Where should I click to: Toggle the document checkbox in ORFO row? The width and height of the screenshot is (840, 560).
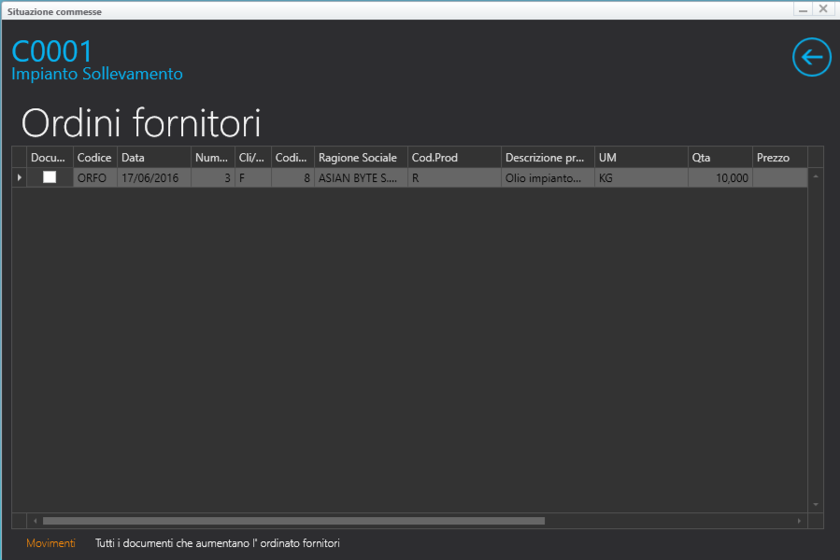(50, 177)
